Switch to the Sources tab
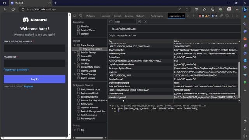 pyautogui.click(x=129, y=16)
